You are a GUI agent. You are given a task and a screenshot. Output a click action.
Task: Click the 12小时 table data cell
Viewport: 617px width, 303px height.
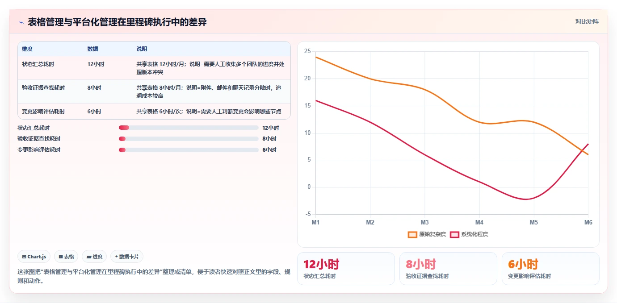96,64
